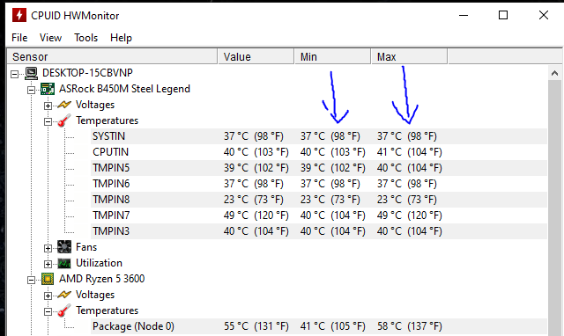This screenshot has width=564, height=336.
Task: Maximize the HWMonitor window
Action: click(x=503, y=16)
